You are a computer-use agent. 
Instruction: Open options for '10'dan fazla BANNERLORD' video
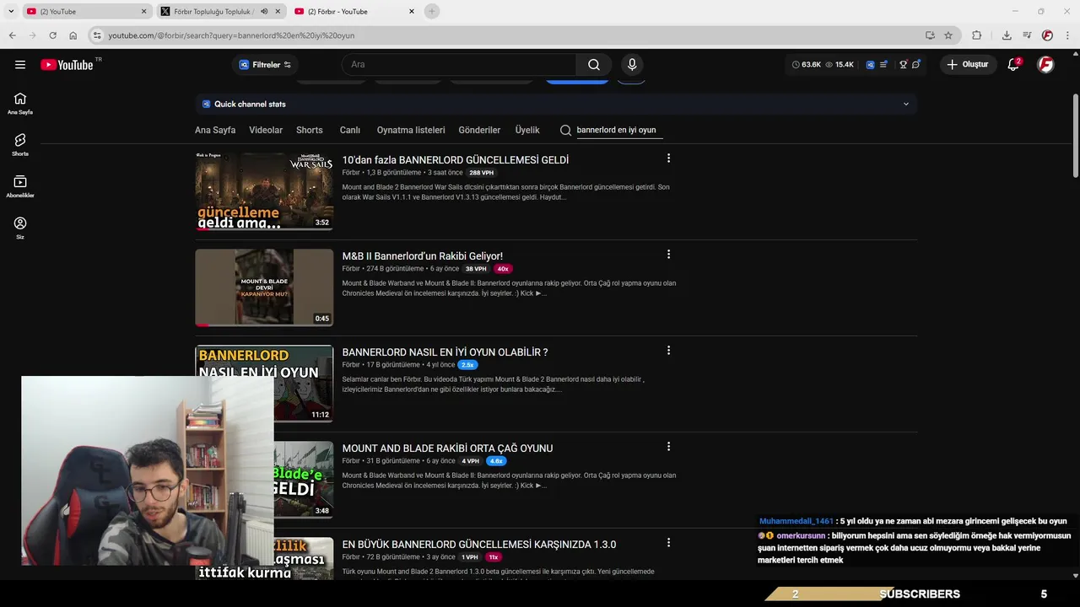coord(668,158)
